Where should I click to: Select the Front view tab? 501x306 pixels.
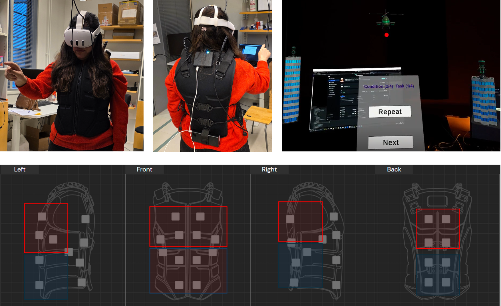[144, 169]
